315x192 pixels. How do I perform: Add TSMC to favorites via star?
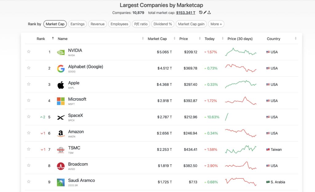[29, 149]
